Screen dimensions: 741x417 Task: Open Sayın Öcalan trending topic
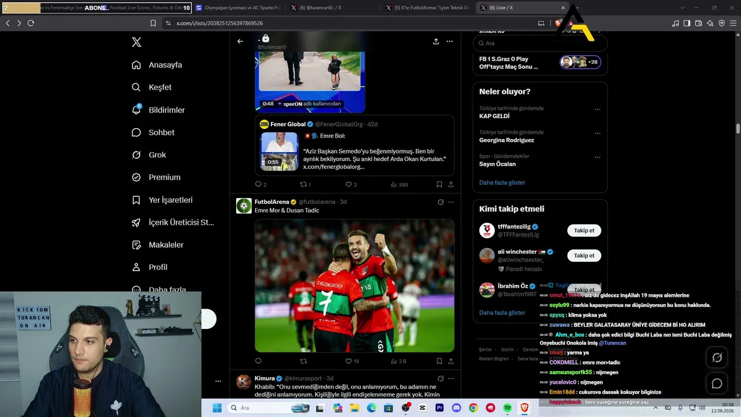[x=497, y=164]
